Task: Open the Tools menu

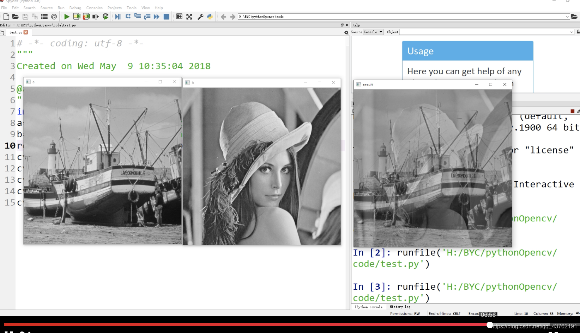Action: (x=132, y=8)
